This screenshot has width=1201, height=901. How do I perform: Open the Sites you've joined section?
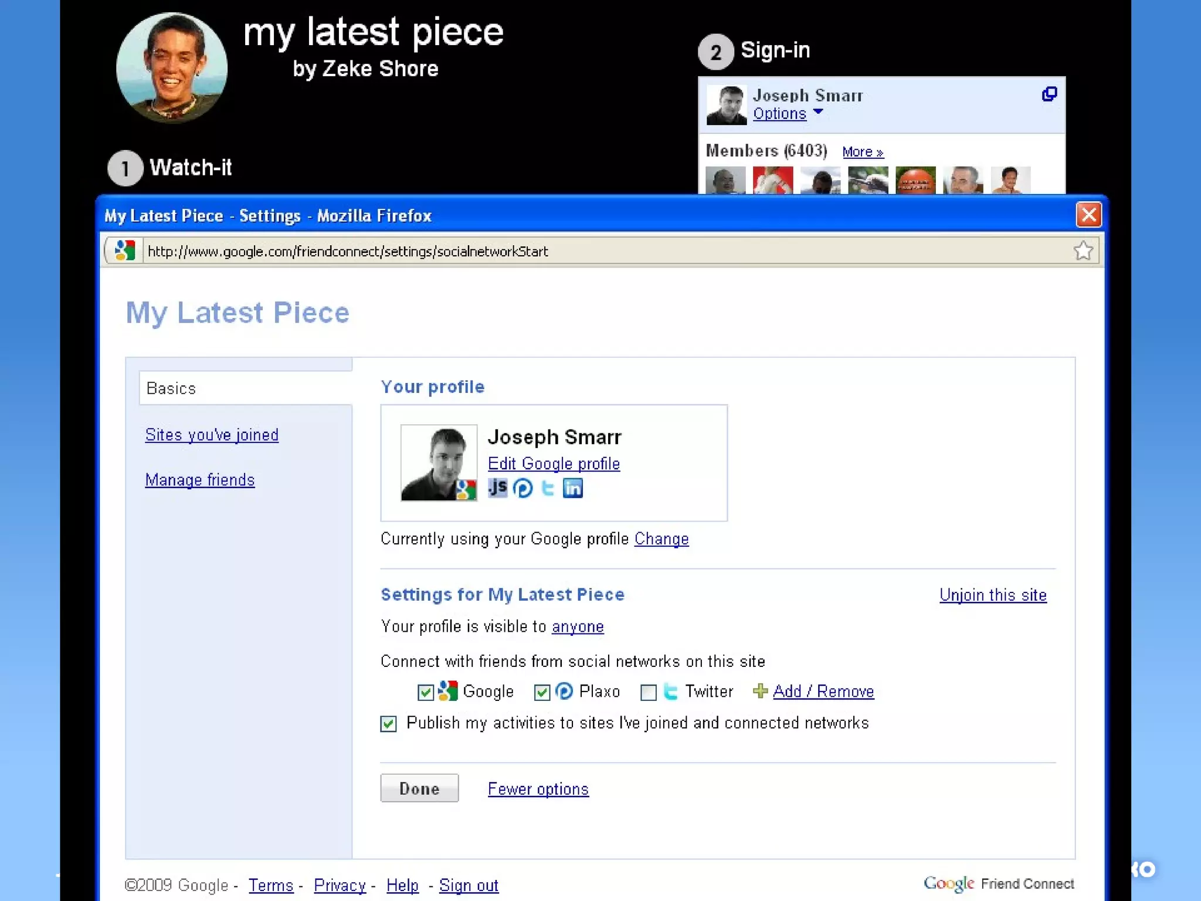pyautogui.click(x=212, y=435)
